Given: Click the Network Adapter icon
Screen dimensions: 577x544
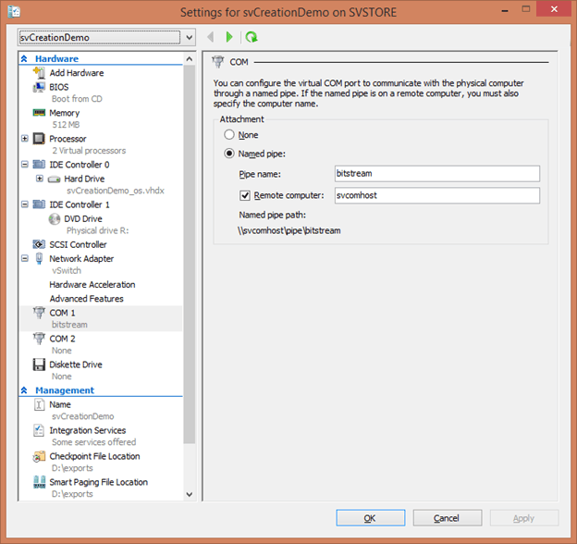Looking at the screenshot, I should click(39, 259).
